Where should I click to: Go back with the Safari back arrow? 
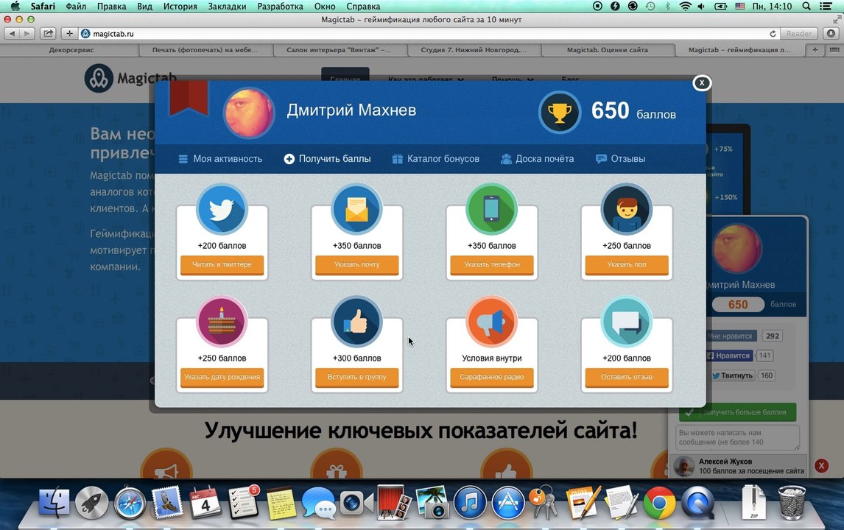(12, 33)
